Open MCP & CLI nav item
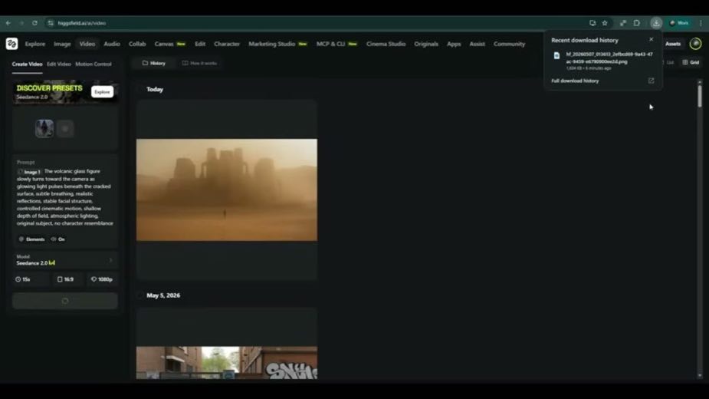Image resolution: width=709 pixels, height=399 pixels. coord(336,44)
